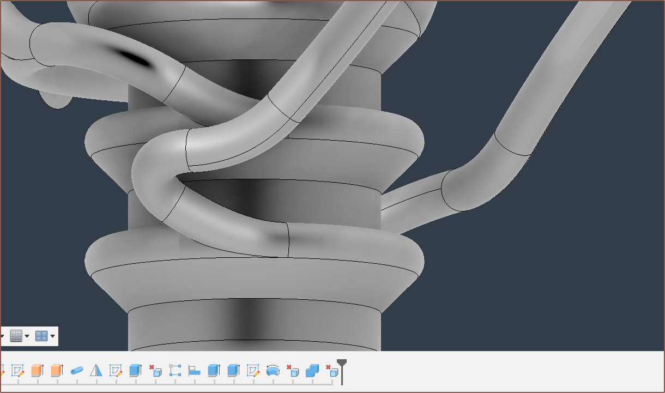Click the four-pane viewports icon
665x393 pixels.
click(41, 336)
